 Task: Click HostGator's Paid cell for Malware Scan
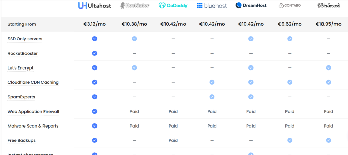click(134, 126)
